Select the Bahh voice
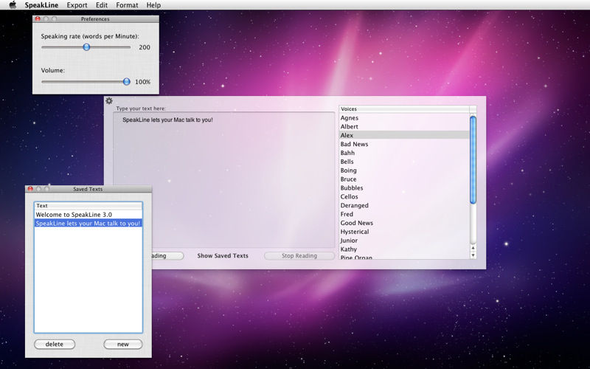590x369 pixels. click(404, 153)
